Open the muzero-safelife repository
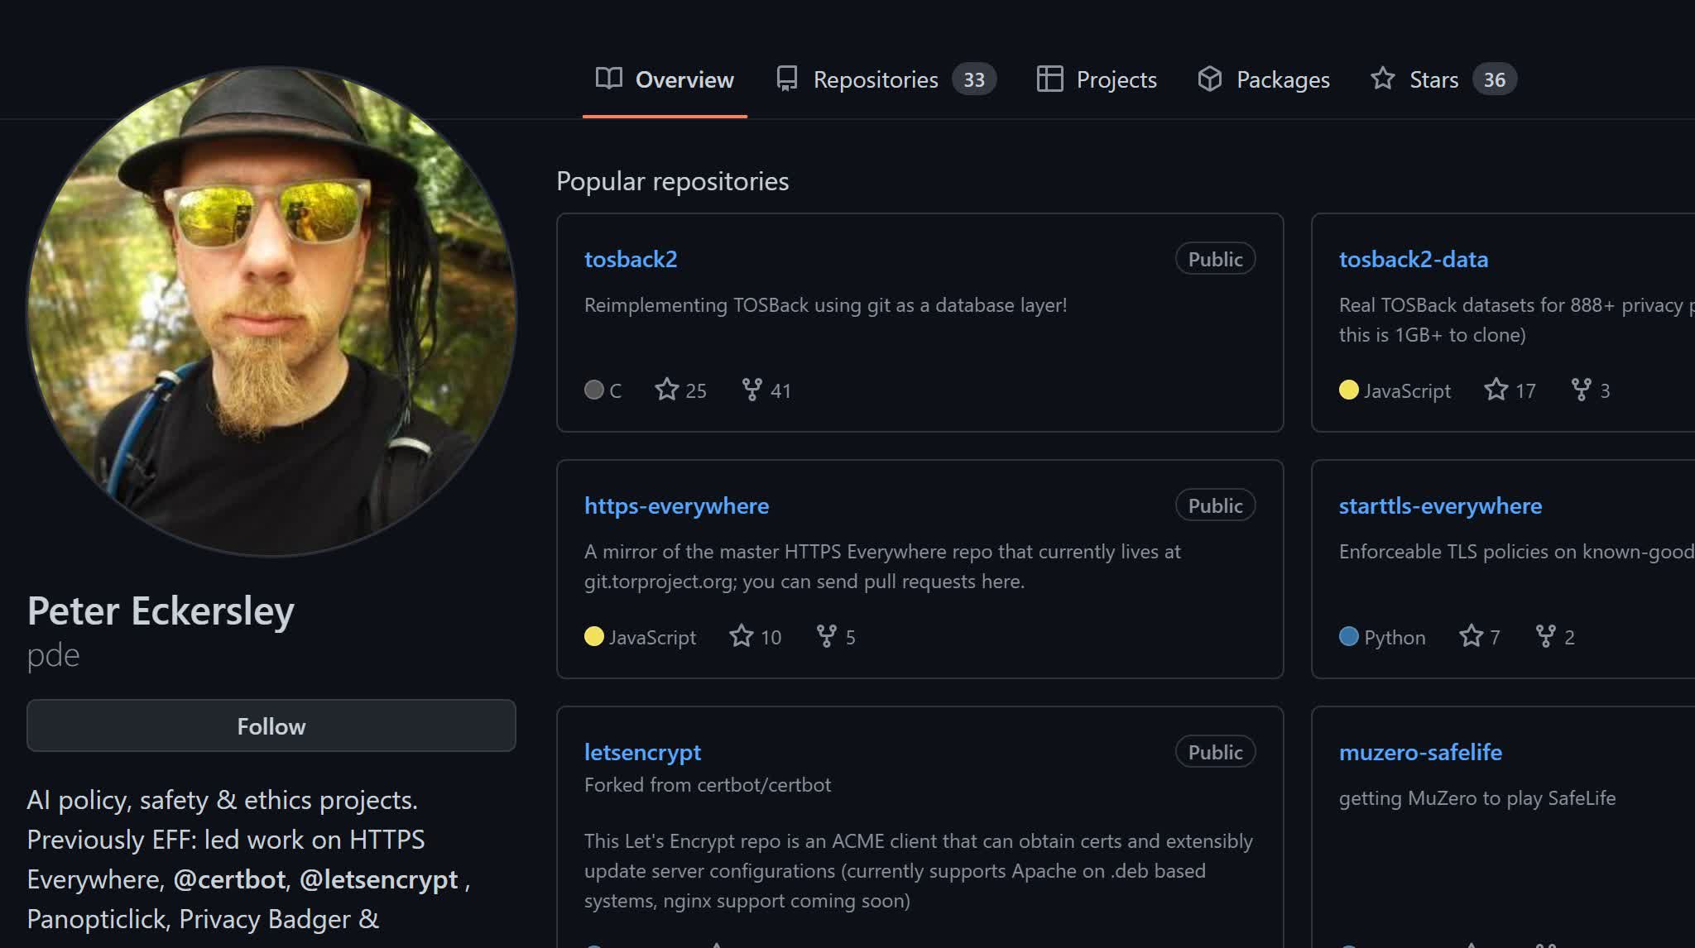 [1420, 750]
